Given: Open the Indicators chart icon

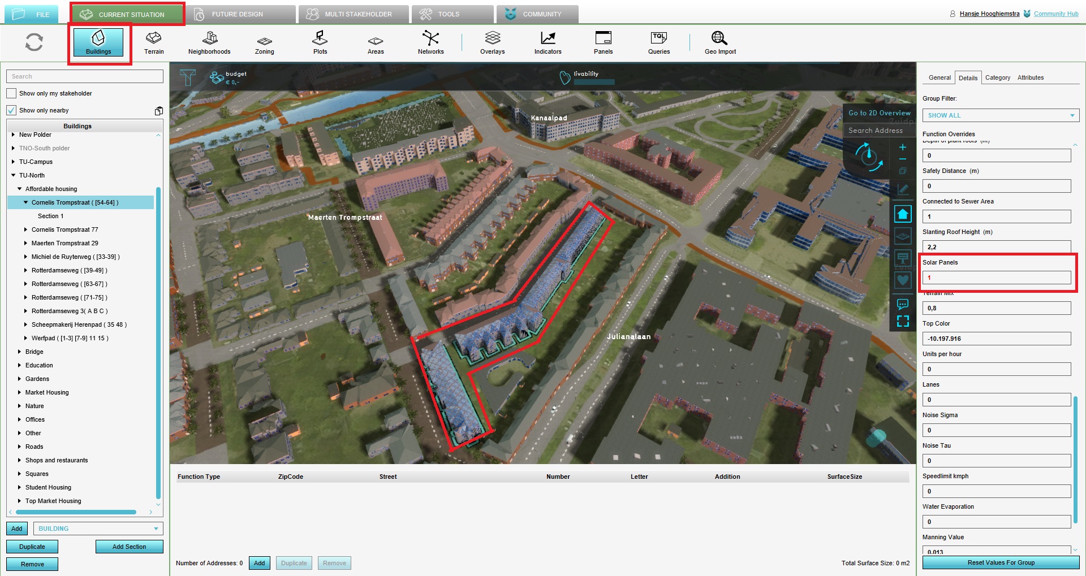Looking at the screenshot, I should click(548, 42).
